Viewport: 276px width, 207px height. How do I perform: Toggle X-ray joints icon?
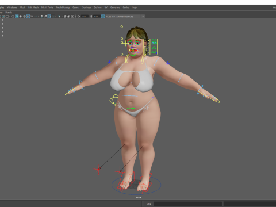72,16
